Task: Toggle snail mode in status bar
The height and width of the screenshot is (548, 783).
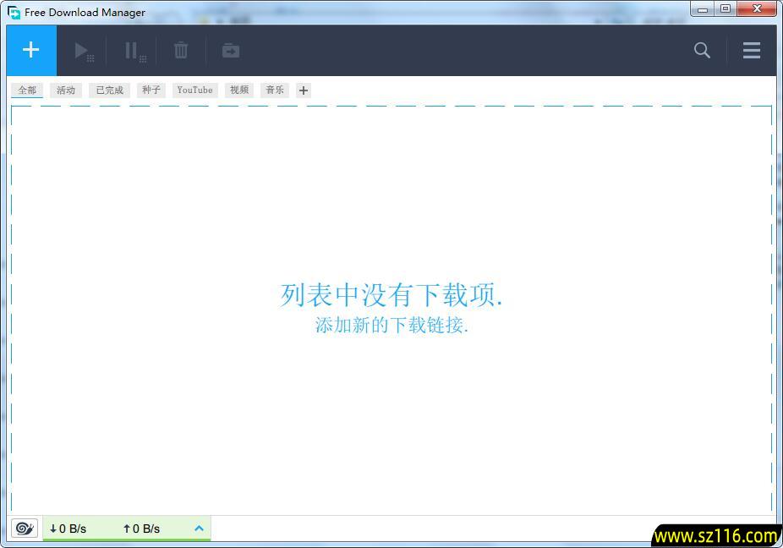Action: 25,529
